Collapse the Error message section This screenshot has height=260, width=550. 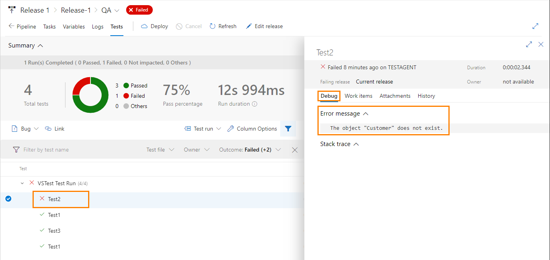pyautogui.click(x=365, y=114)
